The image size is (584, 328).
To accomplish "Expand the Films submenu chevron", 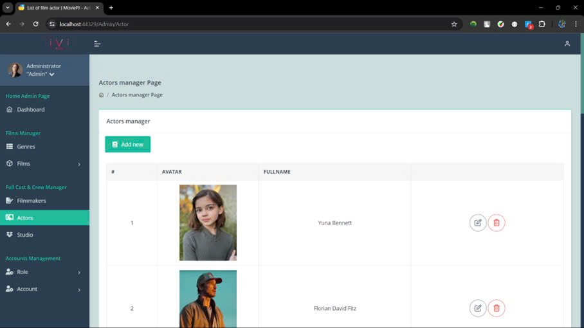I will 79,164.
